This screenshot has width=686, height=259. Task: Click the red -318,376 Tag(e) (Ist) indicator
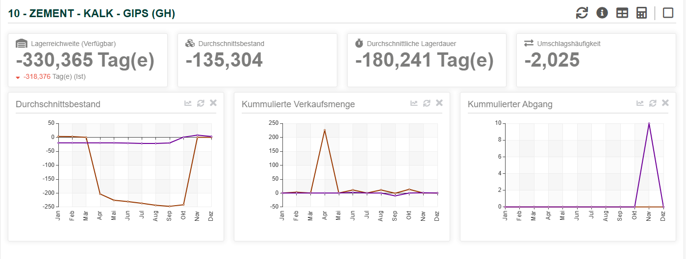[x=53, y=77]
